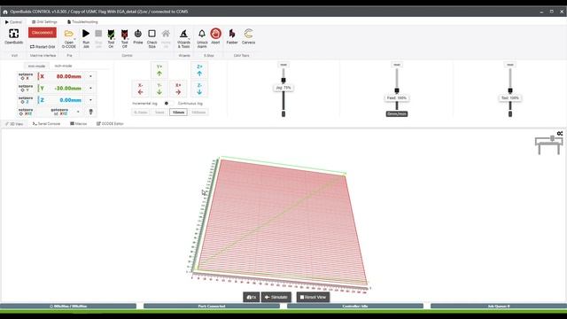Set zero for Z axis

[x=26, y=100]
